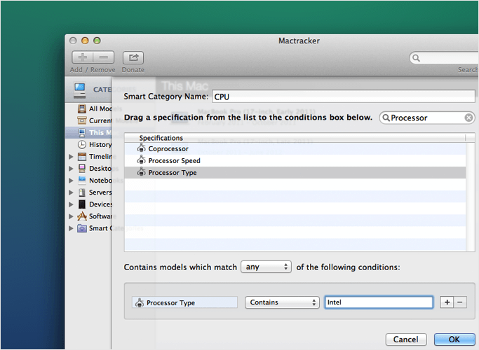Select the Devices sidebar icon
This screenshot has width=479, height=350.
click(x=82, y=204)
